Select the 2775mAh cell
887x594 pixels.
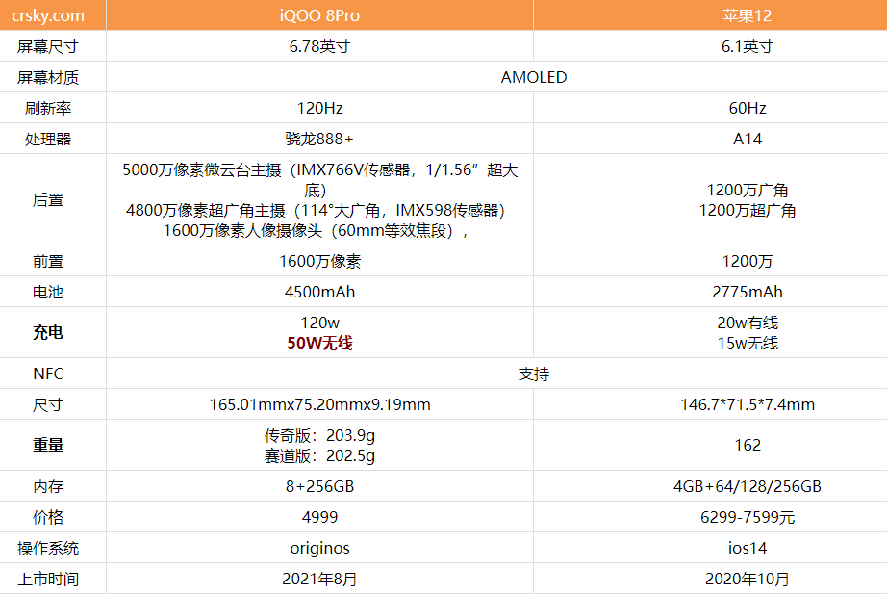747,292
